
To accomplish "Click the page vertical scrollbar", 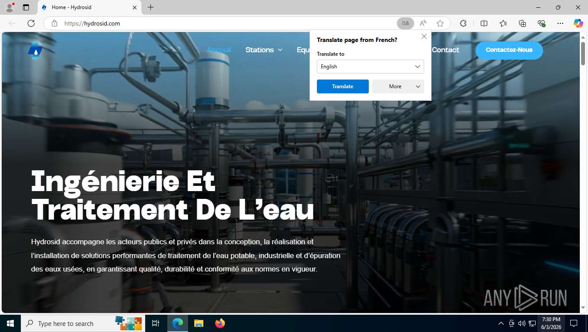I will coord(583,53).
